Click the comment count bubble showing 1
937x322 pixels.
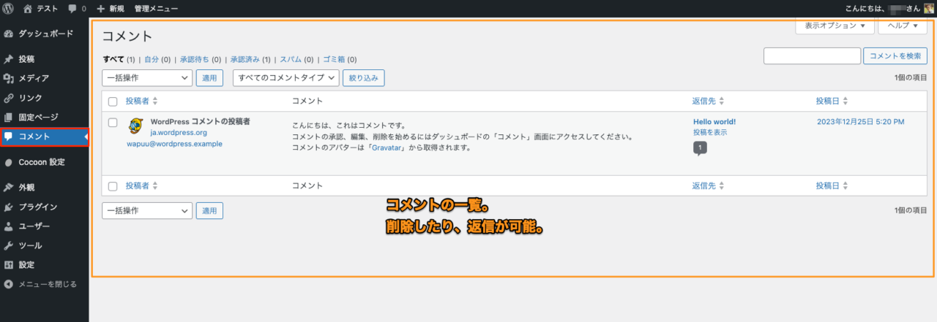(700, 148)
